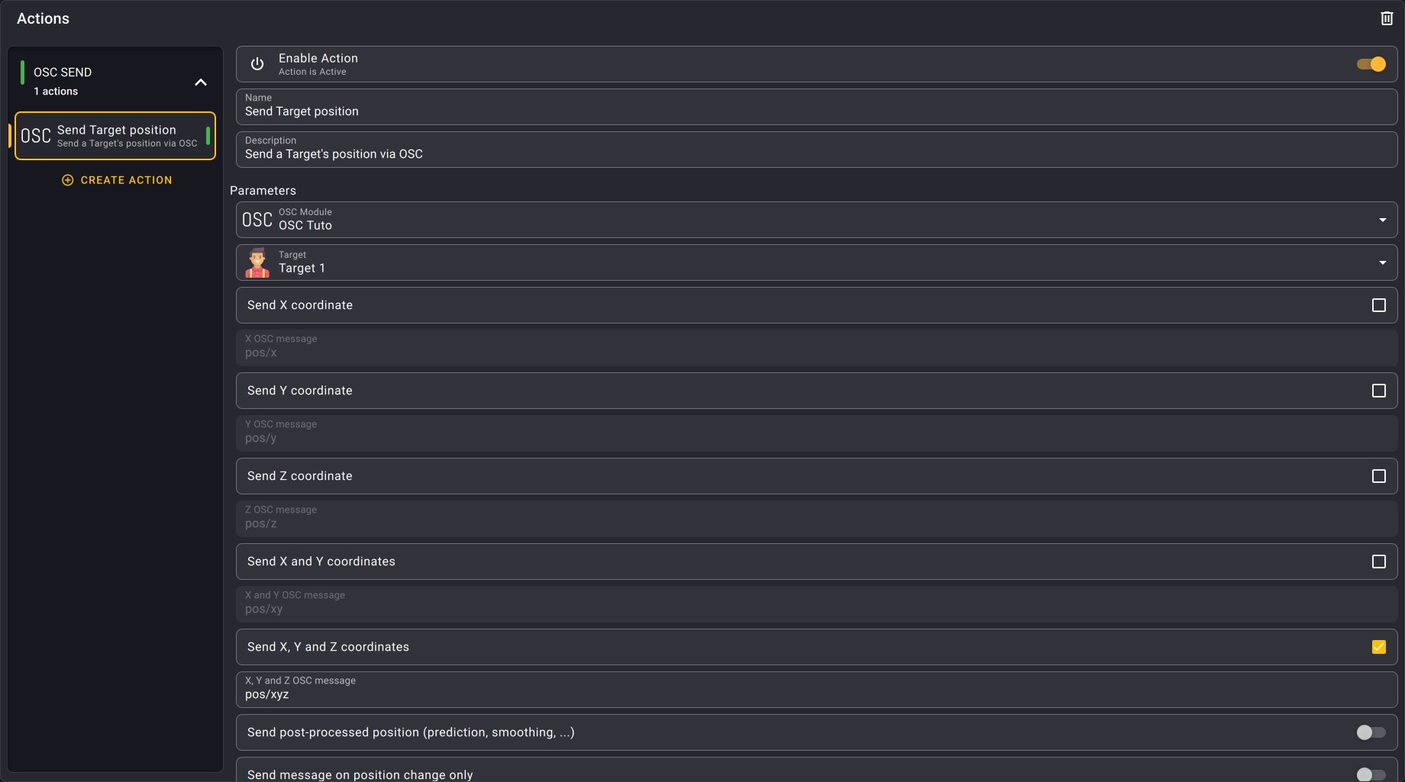1405x782 pixels.
Task: Click the OSC icon in OSC Module field
Action: 257,220
